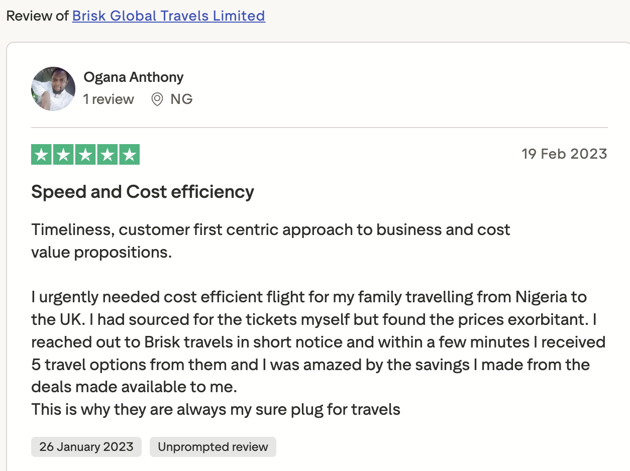Click the Unprompted review label

tap(213, 446)
